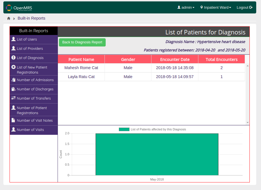Screen dimensions: 261x190
Task: Click the Number of Admissions icon
Action: pos(13,80)
